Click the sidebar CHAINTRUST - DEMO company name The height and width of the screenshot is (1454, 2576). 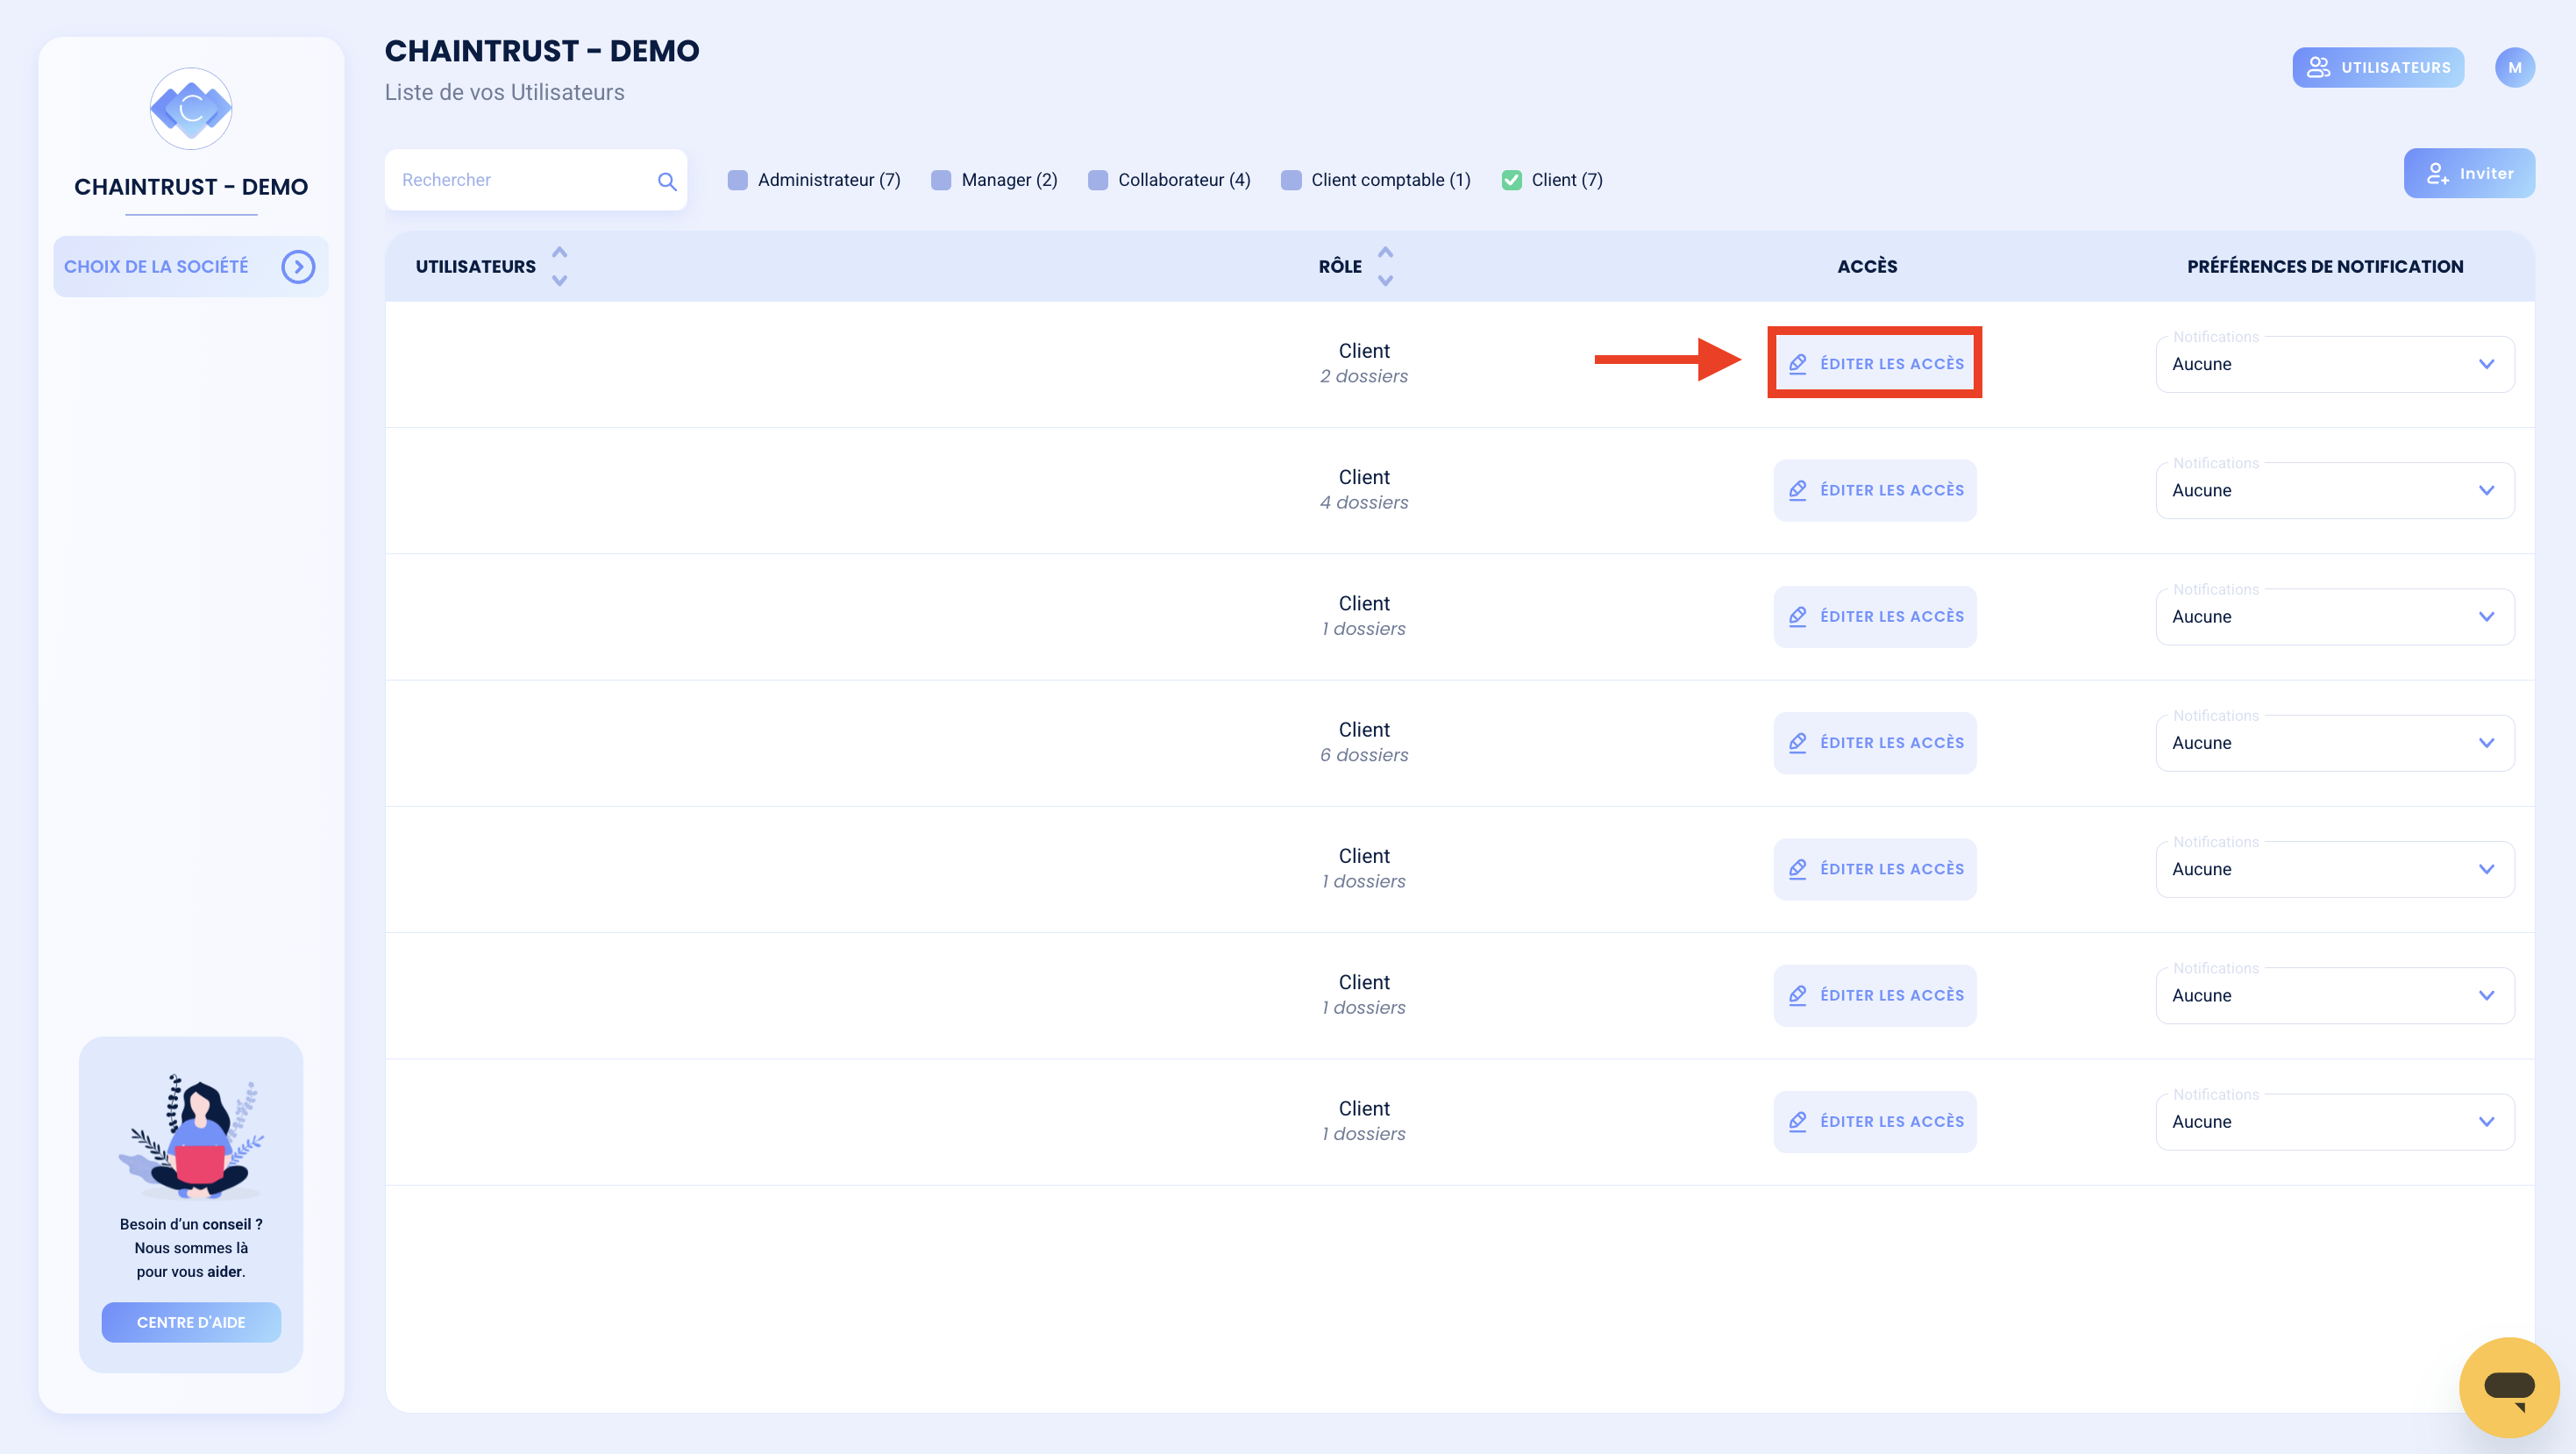click(191, 187)
